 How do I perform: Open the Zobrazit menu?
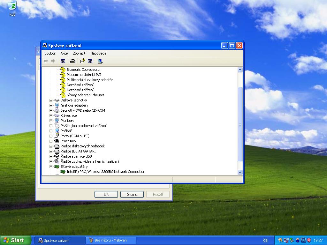[x=79, y=53]
